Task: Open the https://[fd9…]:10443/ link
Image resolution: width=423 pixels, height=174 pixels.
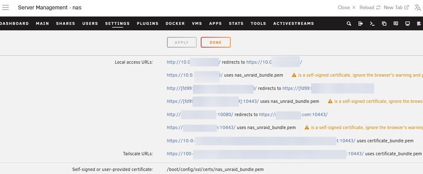Action: [213, 101]
